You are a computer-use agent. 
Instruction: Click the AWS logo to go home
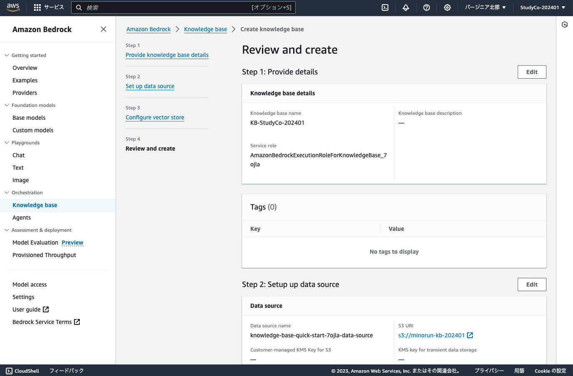(x=13, y=7)
